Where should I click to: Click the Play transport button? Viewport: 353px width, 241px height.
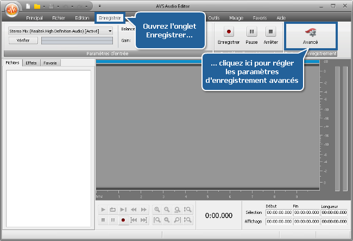103,210
